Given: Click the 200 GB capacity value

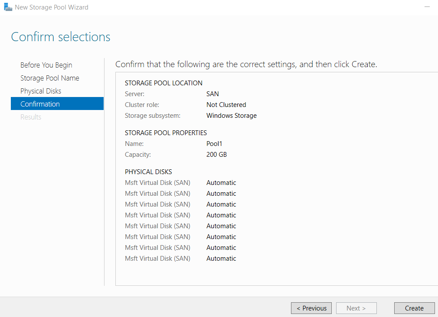Looking at the screenshot, I should 216,155.
